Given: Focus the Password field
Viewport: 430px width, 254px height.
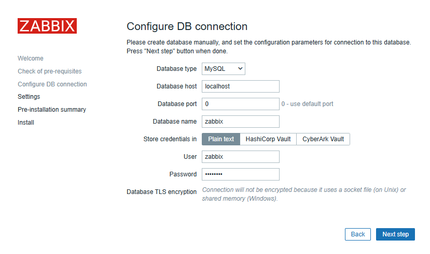Looking at the screenshot, I should click(x=241, y=174).
